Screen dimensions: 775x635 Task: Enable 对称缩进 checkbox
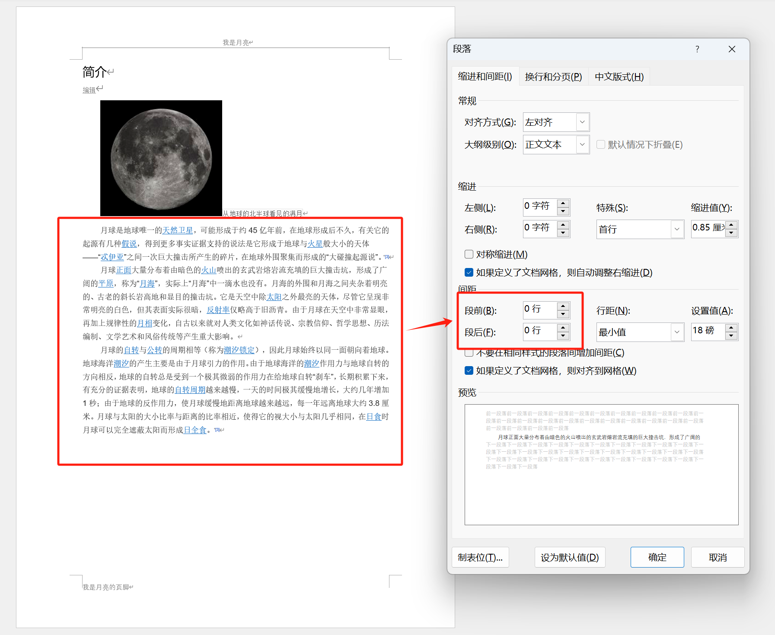[469, 254]
